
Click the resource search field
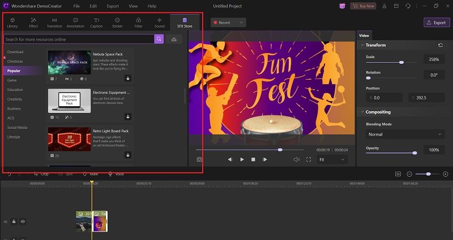point(79,39)
